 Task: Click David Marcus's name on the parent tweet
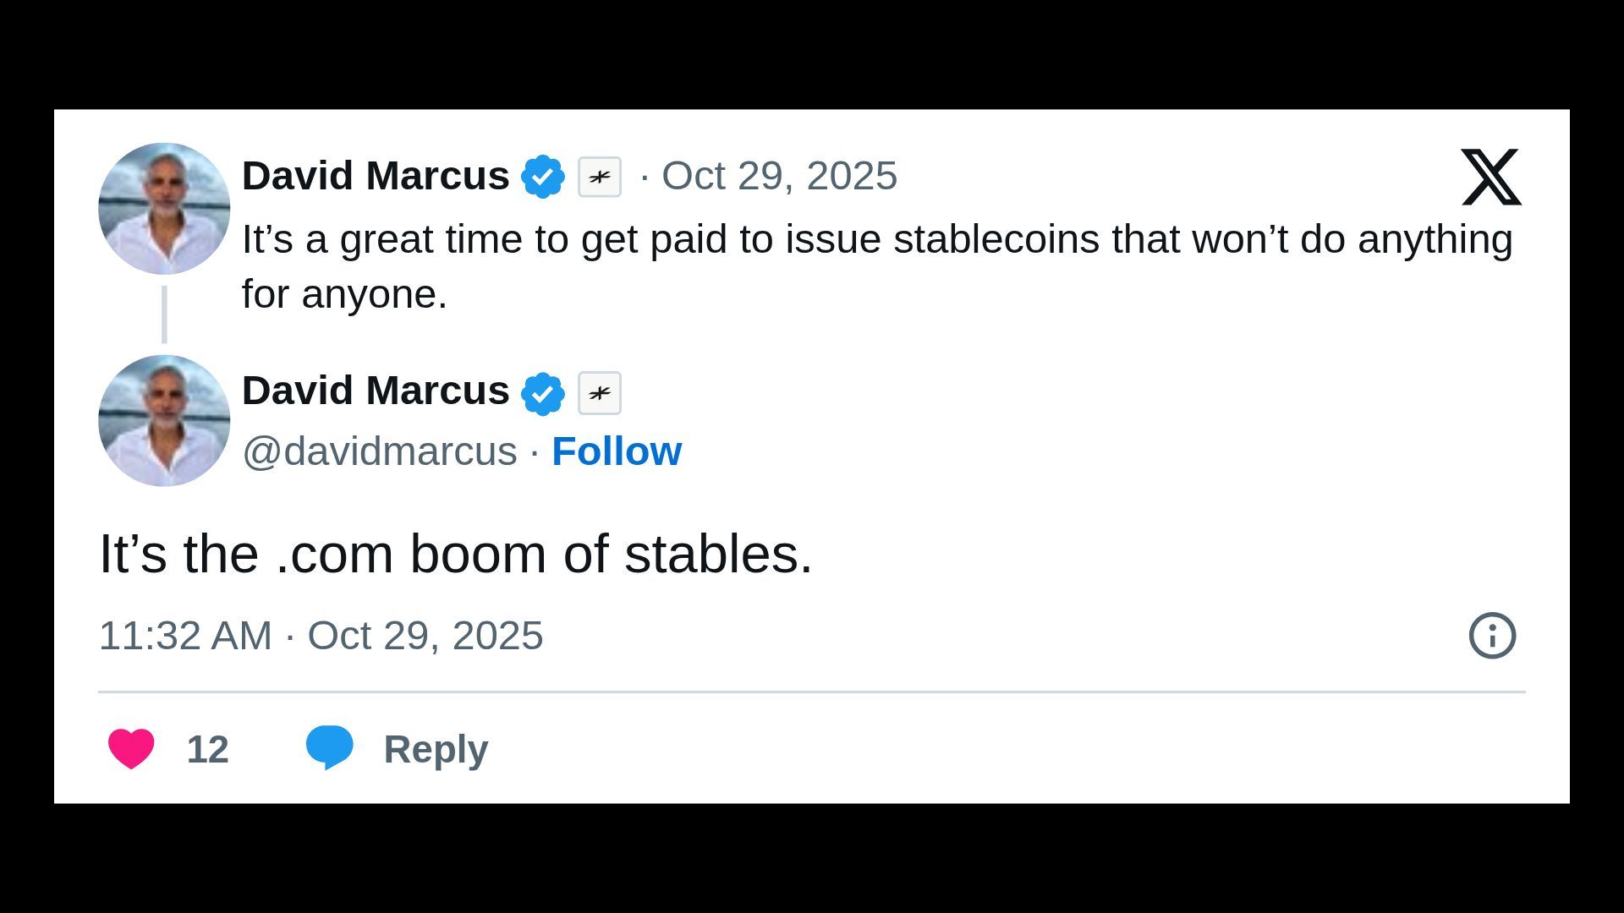[376, 176]
